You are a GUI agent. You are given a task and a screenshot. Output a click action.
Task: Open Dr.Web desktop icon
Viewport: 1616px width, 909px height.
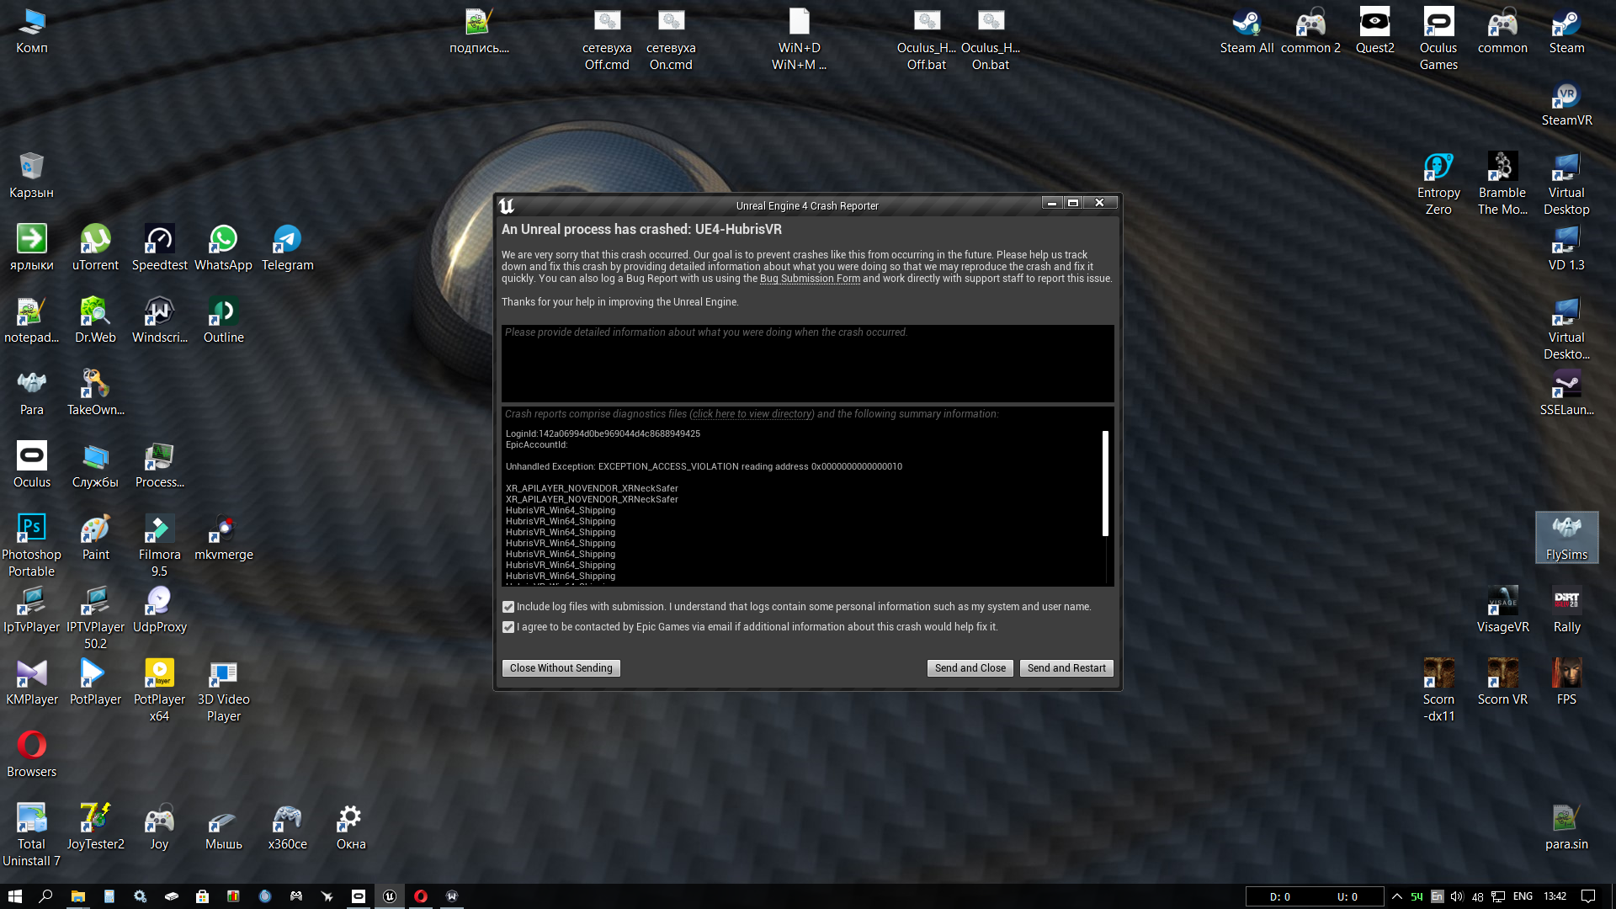click(95, 321)
